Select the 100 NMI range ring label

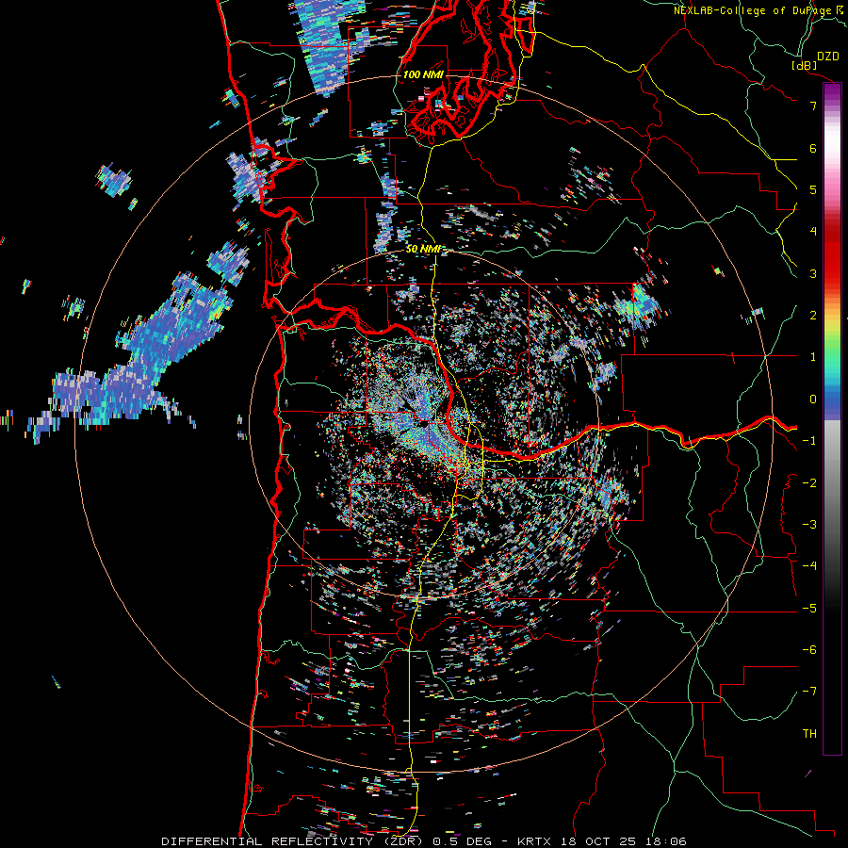click(x=423, y=74)
